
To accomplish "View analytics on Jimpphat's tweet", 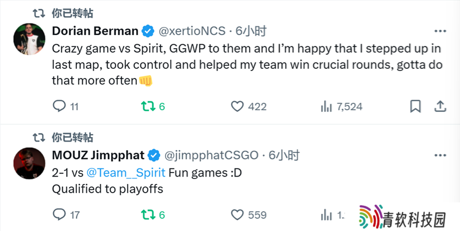I will tap(327, 216).
